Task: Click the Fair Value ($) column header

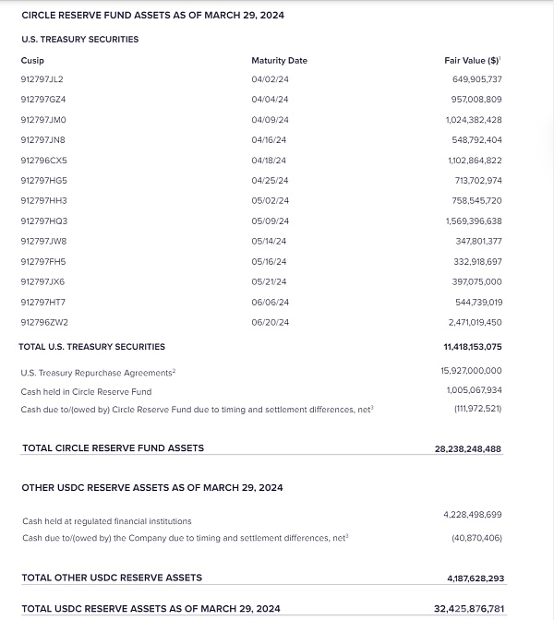Action: [472, 61]
